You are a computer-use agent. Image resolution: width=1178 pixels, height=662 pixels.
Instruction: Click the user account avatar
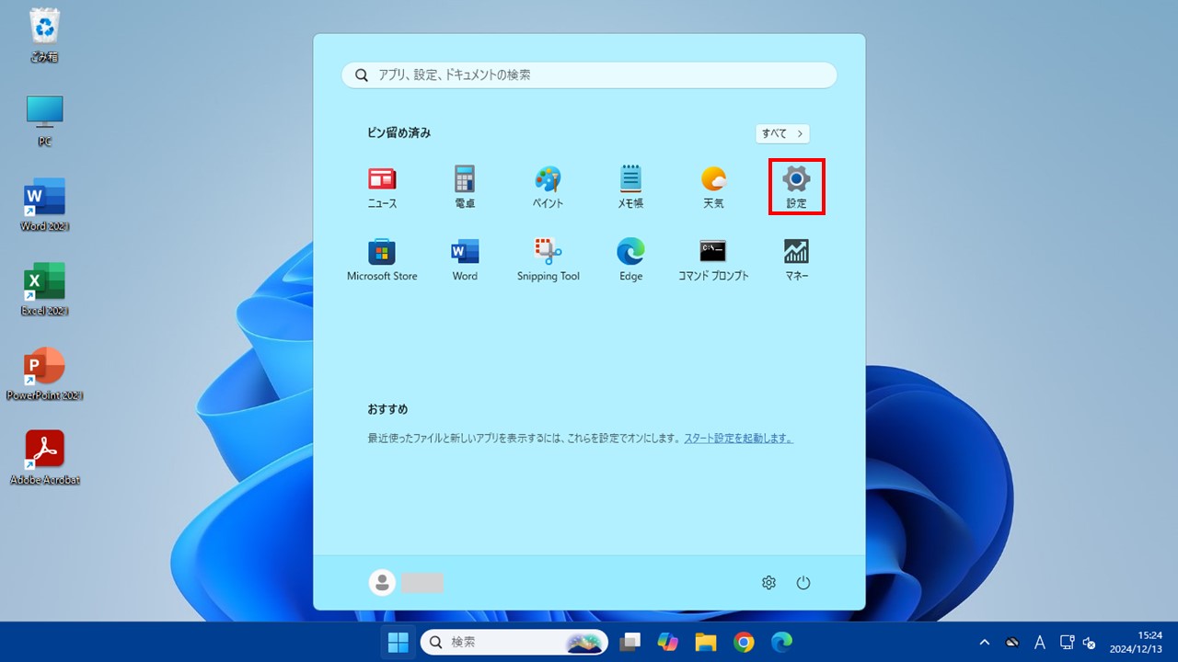point(382,582)
